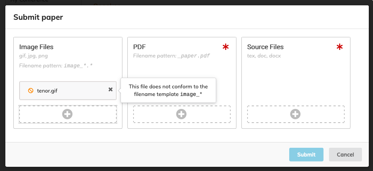Click the PDF section heading
The image size is (373, 171).
coord(139,47)
